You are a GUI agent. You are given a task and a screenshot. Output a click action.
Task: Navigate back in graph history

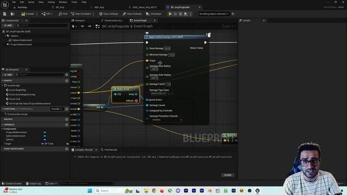(x=82, y=27)
